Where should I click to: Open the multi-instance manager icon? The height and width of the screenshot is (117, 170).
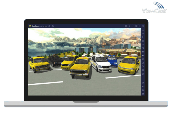click(x=143, y=66)
